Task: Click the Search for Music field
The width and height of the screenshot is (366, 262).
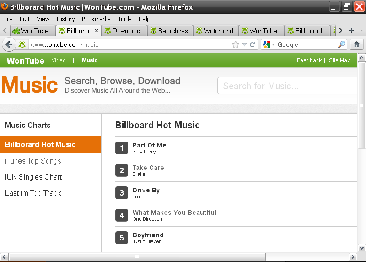Action: 286,86
